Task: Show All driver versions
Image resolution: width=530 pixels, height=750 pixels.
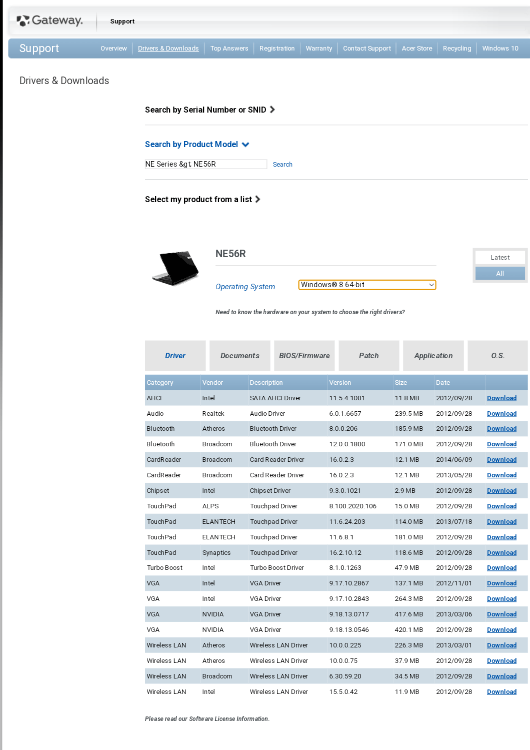Action: coord(500,273)
